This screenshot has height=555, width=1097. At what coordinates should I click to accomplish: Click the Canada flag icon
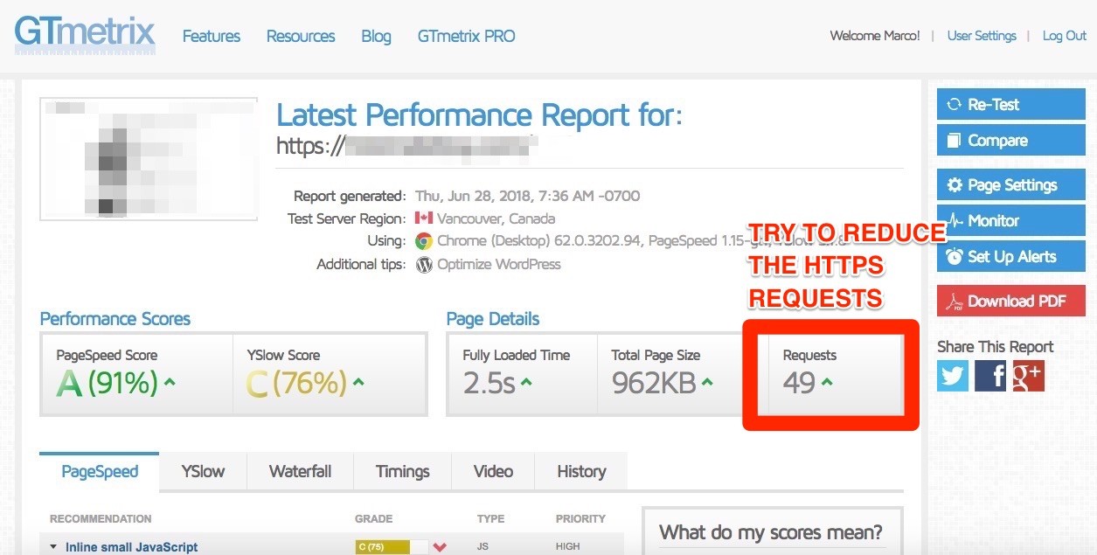(x=424, y=219)
